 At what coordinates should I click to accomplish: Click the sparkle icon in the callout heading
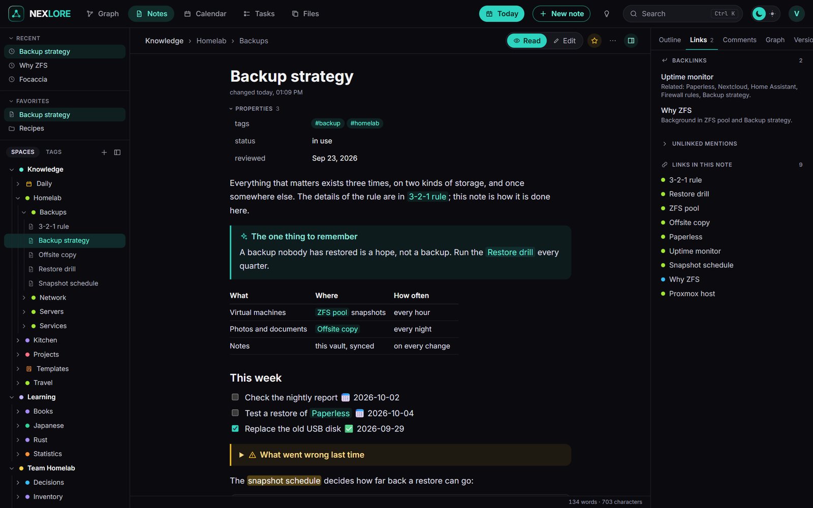tap(244, 237)
